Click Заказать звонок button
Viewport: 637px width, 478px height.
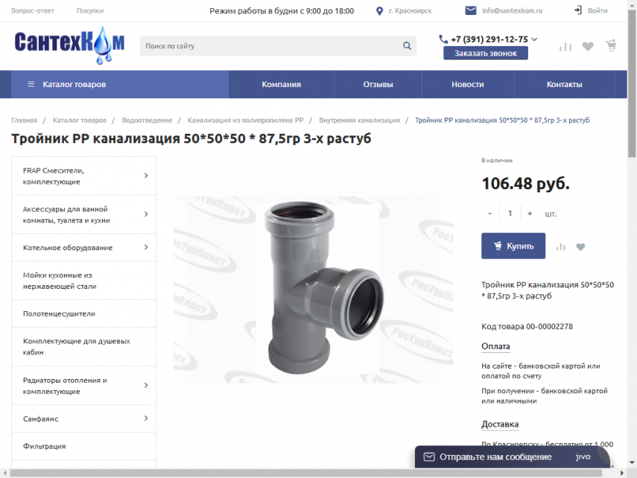pyautogui.click(x=485, y=54)
